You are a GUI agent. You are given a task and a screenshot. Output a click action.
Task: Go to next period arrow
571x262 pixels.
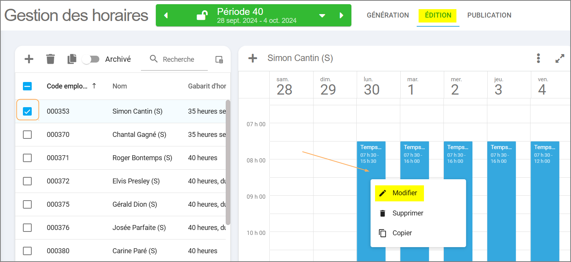[x=341, y=15]
